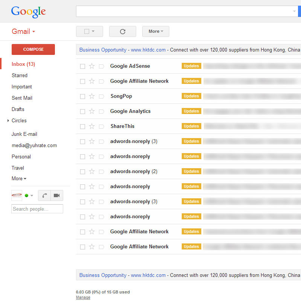Viewport: 301px width, 301px height.
Task: Open bottom Business Opportunity ad link
Action: [x=103, y=275]
